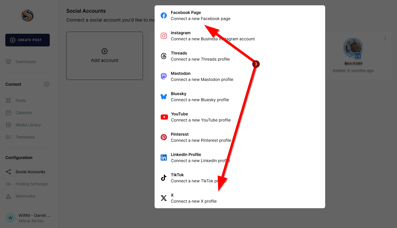Select the Pinterest icon
The width and height of the screenshot is (397, 228).
[164, 137]
